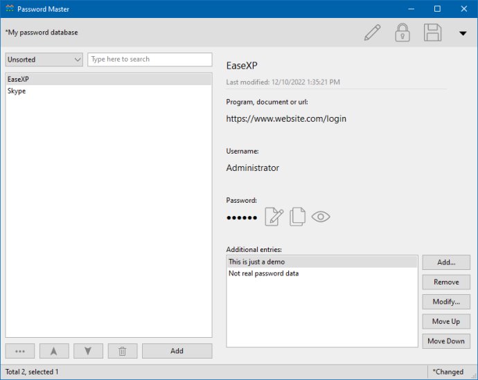Move account up with up arrow button
The height and width of the screenshot is (380, 478).
pos(54,351)
